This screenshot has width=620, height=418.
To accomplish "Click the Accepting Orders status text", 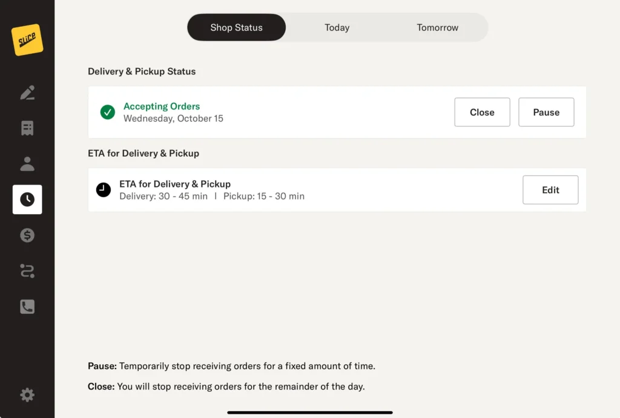I will (162, 106).
